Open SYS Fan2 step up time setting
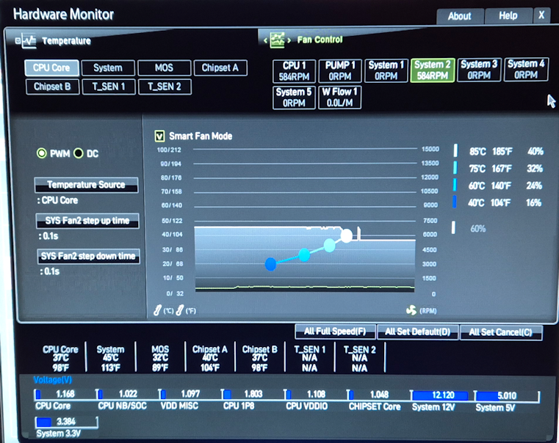559x443 pixels. [87, 221]
